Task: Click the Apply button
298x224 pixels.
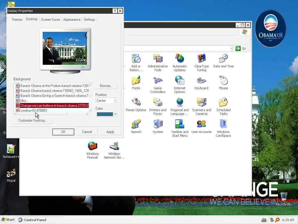Action: coord(110,132)
